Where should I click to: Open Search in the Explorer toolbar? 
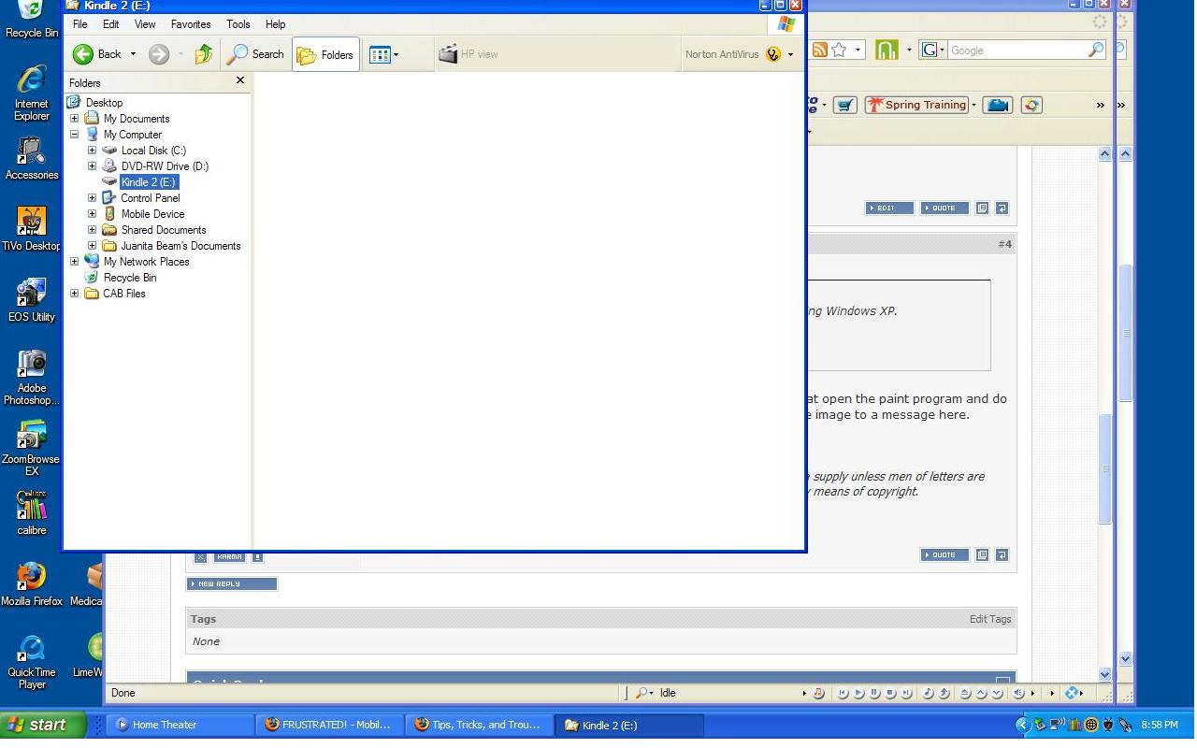point(255,54)
